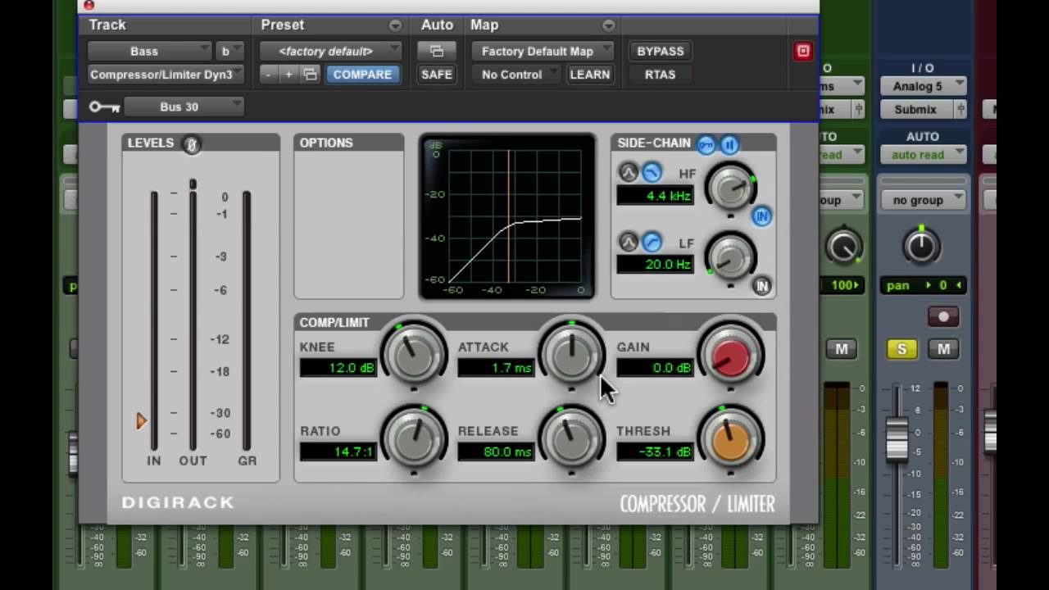Click the side-chain HF frequency knob

point(730,188)
